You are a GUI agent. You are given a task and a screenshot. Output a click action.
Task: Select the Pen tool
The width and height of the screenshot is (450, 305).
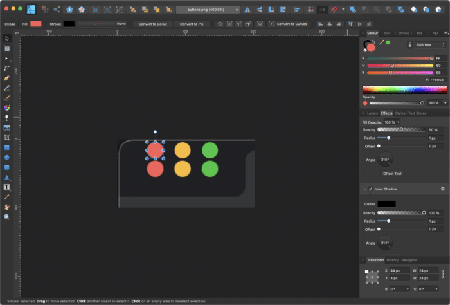pyautogui.click(x=7, y=78)
